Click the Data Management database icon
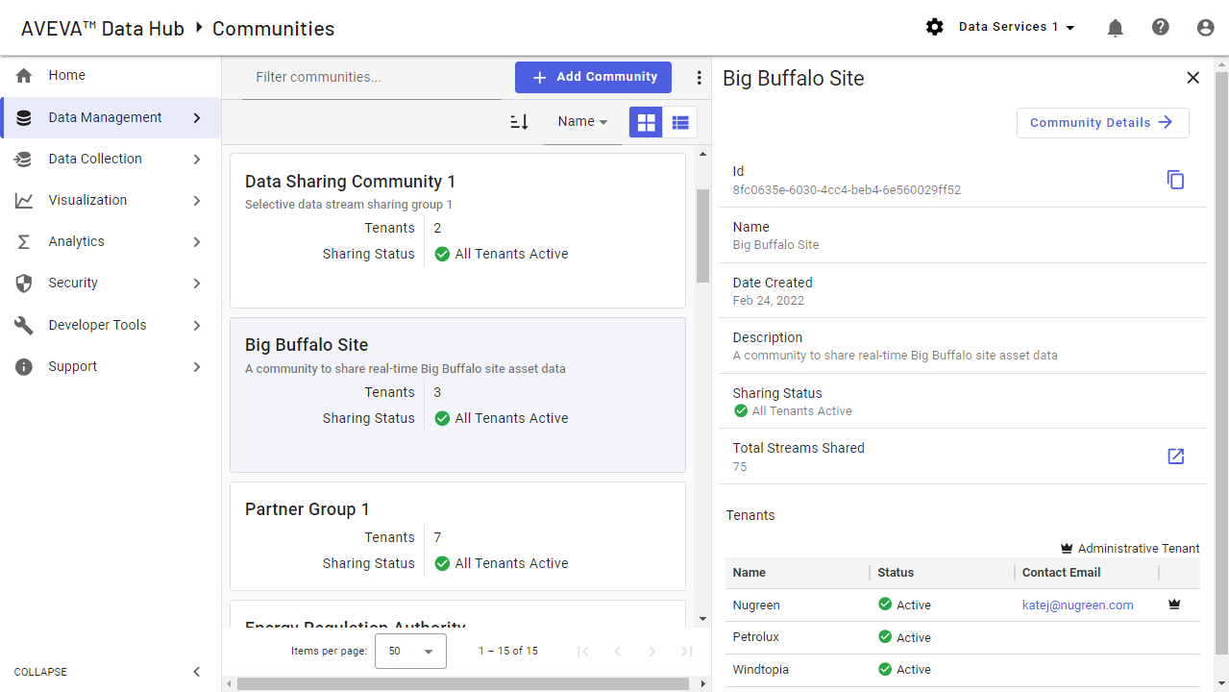The image size is (1229, 692). (24, 117)
